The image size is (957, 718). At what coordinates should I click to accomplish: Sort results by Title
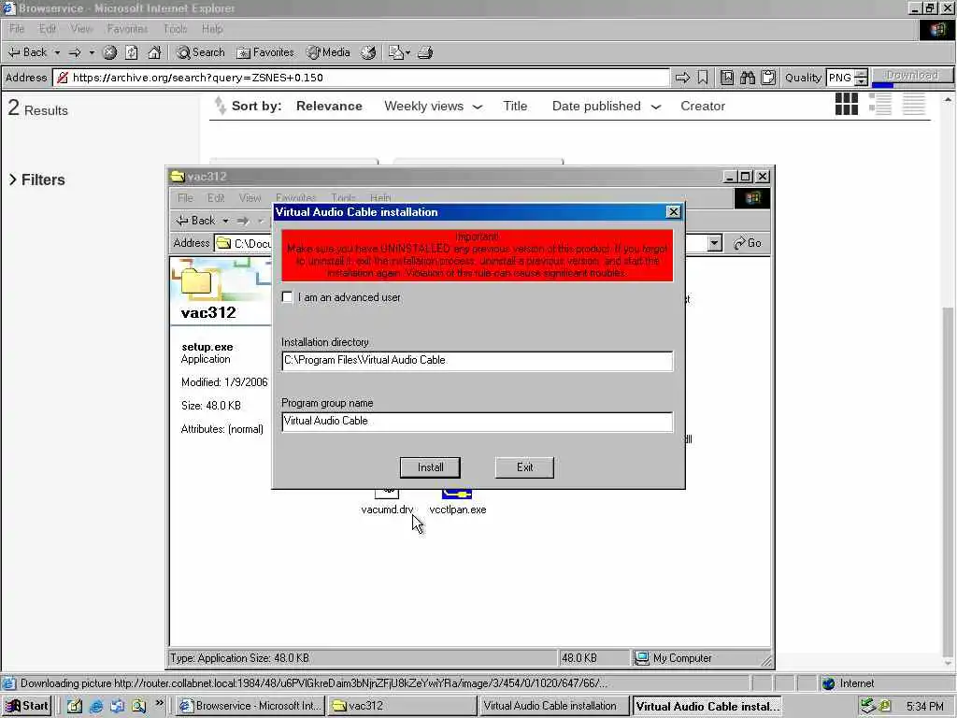[515, 107]
